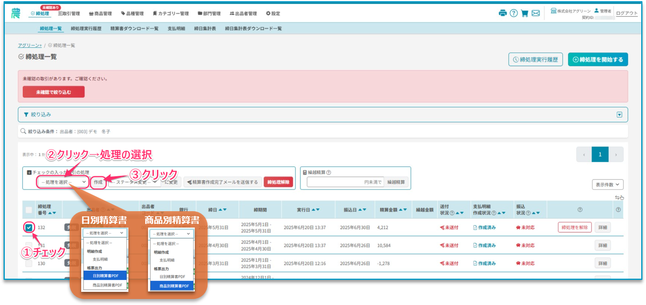Click help icon next to 繰越精算 label

[x=329, y=172]
